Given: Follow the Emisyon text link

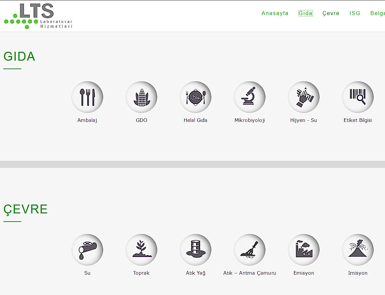Looking at the screenshot, I should [x=304, y=273].
